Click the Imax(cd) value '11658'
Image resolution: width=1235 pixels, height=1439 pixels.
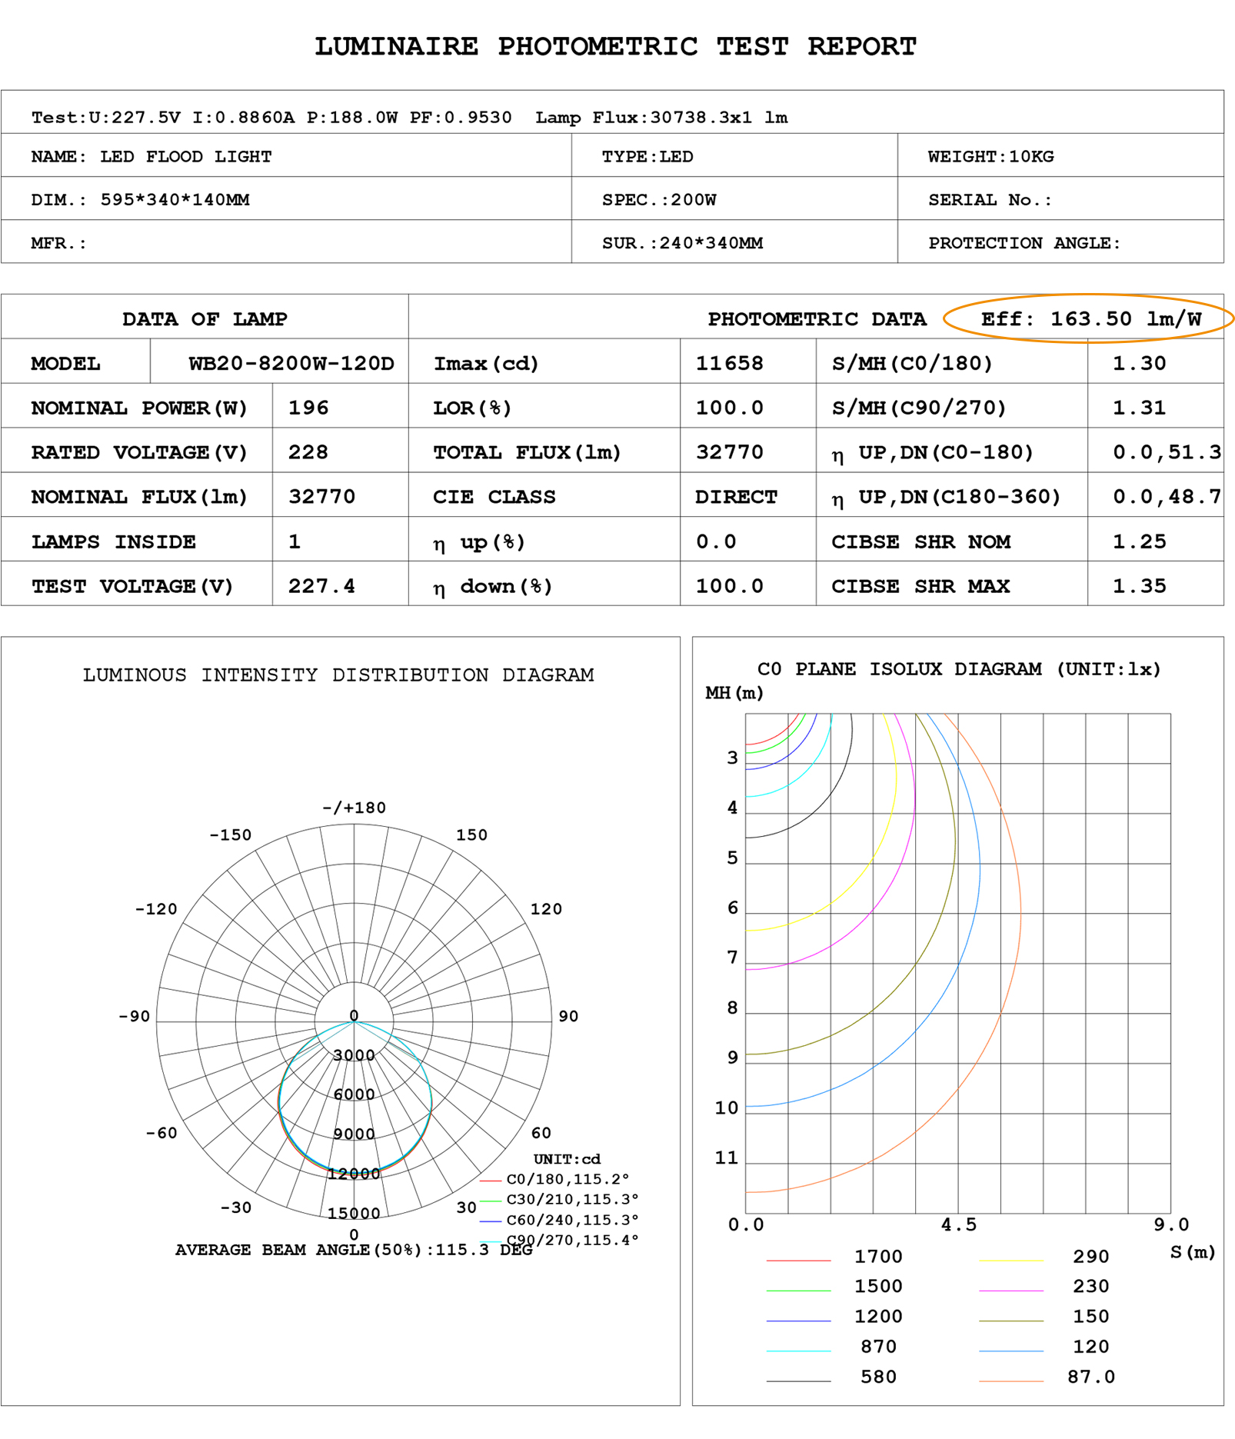pyautogui.click(x=729, y=363)
